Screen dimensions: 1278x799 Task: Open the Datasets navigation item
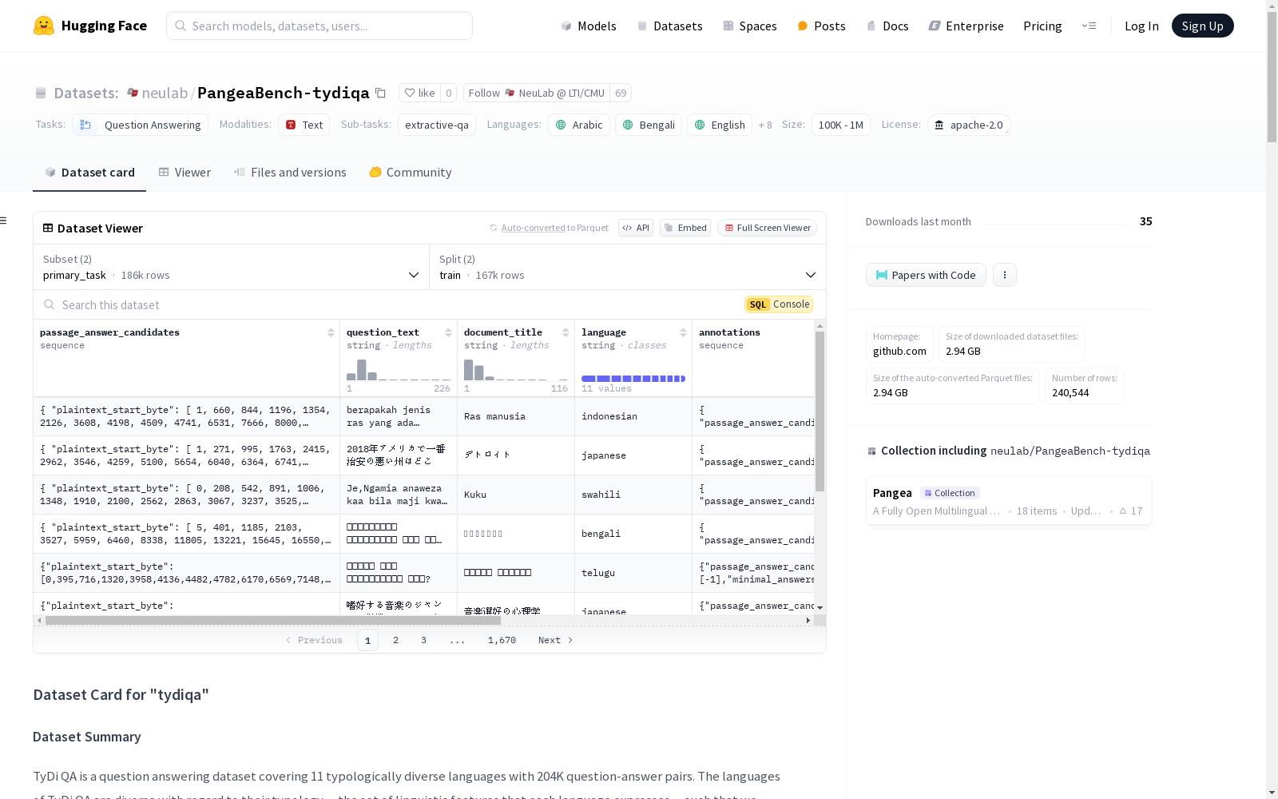point(669,26)
